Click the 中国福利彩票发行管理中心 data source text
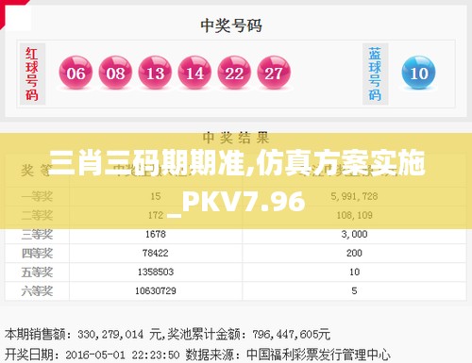 tap(318, 355)
